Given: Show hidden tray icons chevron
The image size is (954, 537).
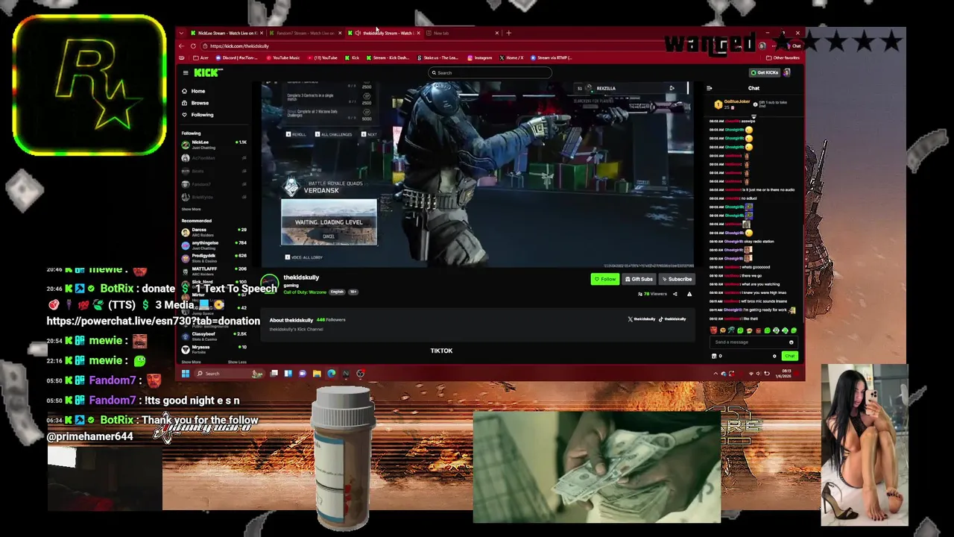Looking at the screenshot, I should pos(715,374).
